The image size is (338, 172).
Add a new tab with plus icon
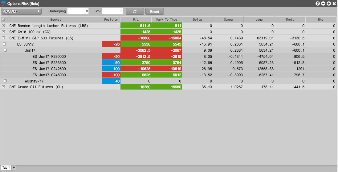pyautogui.click(x=14, y=167)
